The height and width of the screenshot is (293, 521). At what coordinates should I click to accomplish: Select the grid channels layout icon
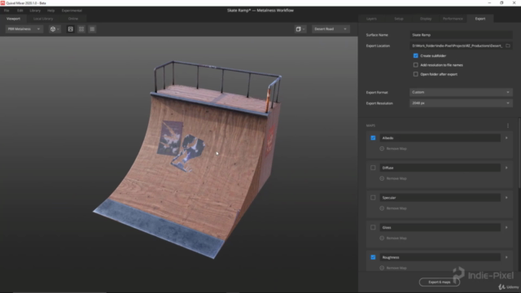92,29
